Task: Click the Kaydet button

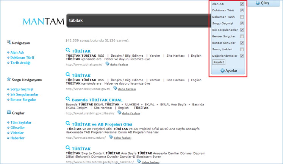Action: pyautogui.click(x=219, y=62)
